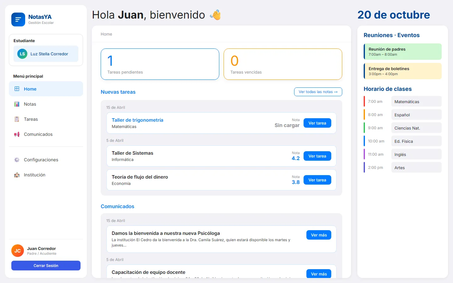Click the Damos la bienvenida announcement title
This screenshot has height=283, width=453.
166,233
